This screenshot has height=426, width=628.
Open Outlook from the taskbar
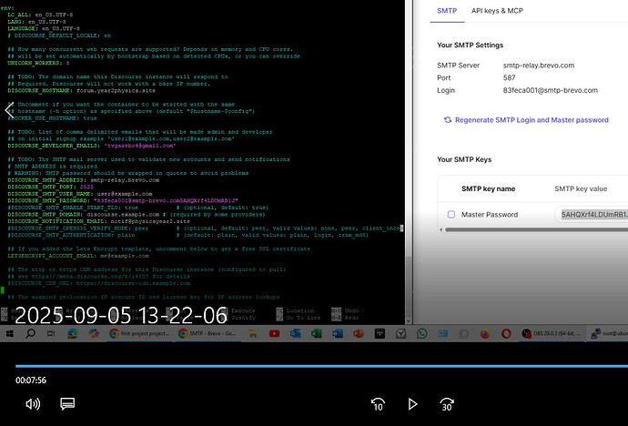(295, 333)
